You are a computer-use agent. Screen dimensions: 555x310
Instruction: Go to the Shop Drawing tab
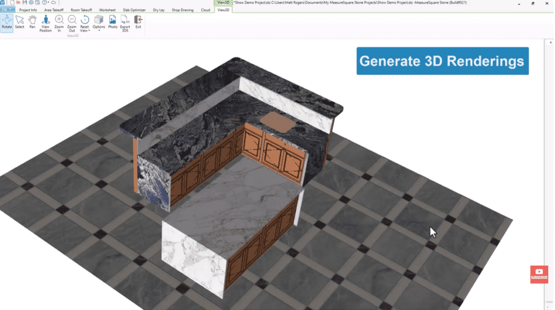(183, 9)
